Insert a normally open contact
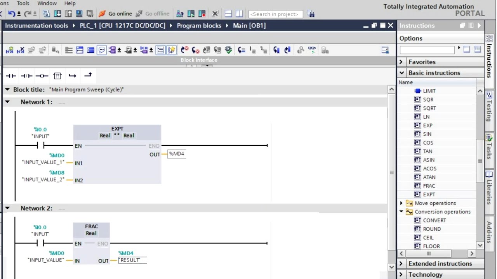 [11, 76]
